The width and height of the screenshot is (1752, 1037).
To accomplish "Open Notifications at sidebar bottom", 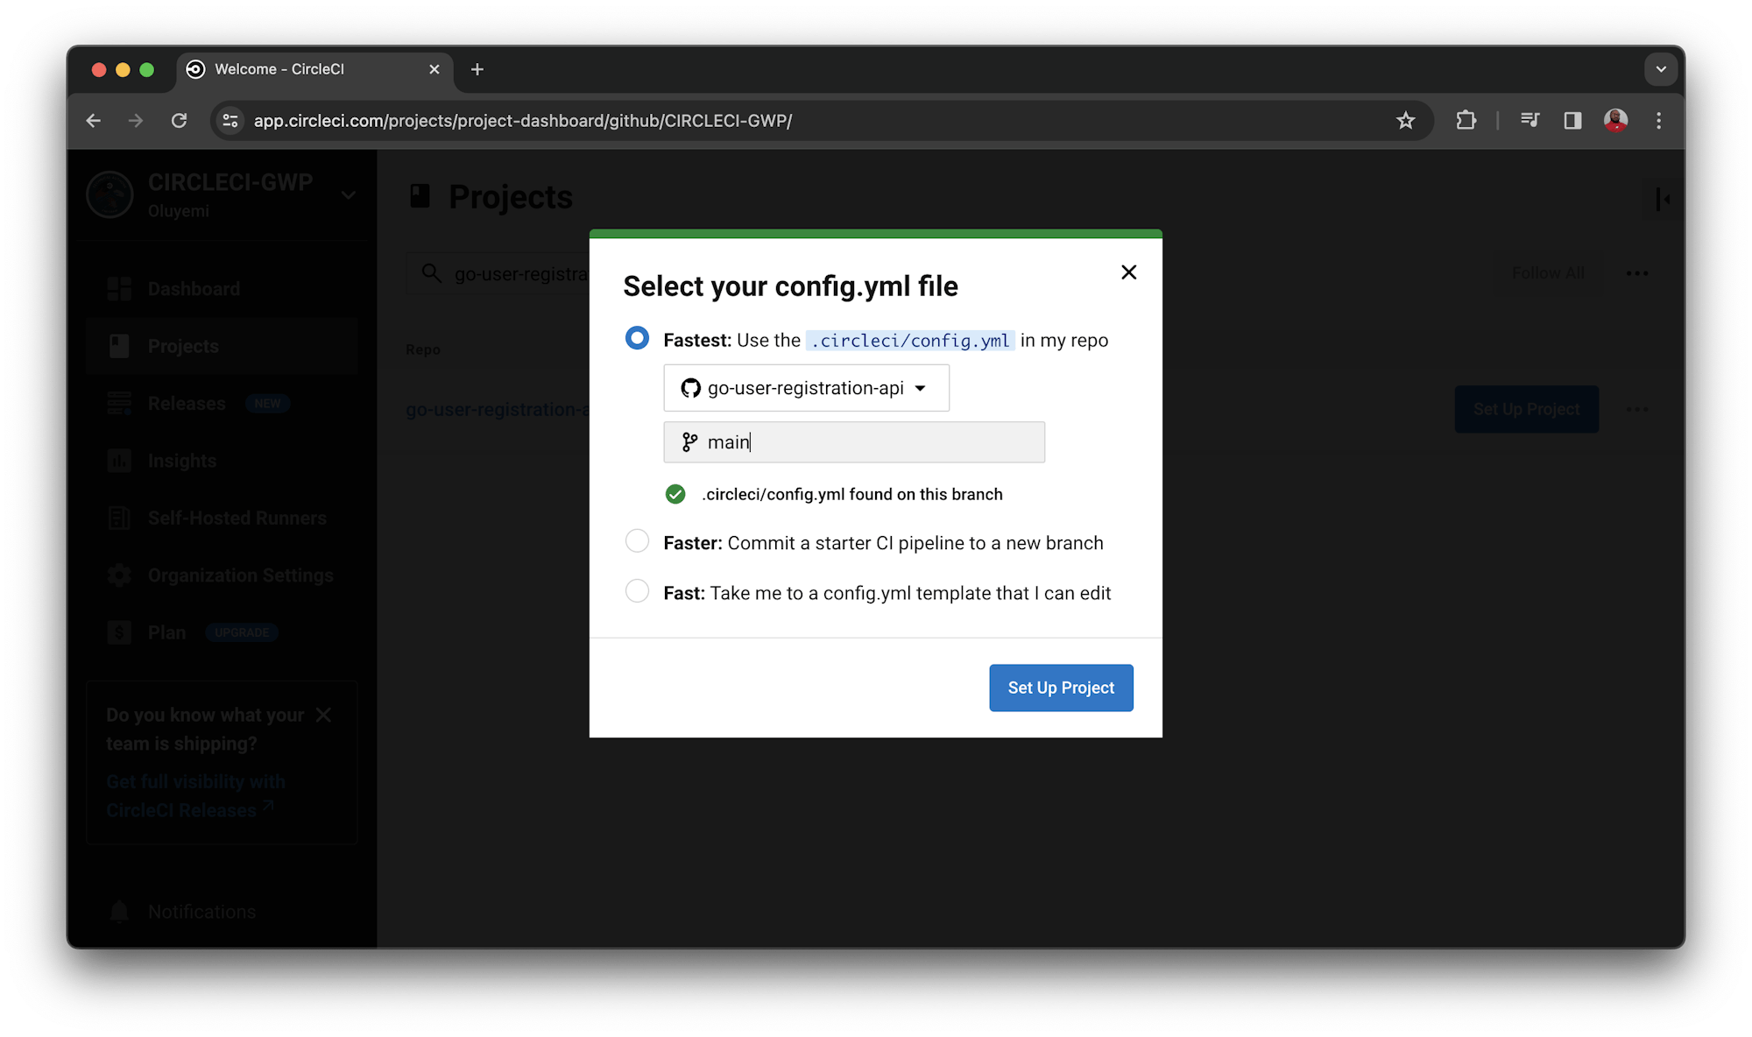I will pos(201,911).
